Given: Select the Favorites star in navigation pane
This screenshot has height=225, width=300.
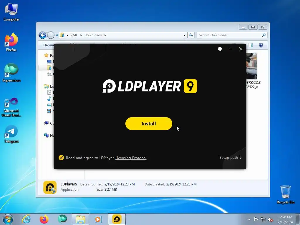Looking at the screenshot, I should click(46, 55).
